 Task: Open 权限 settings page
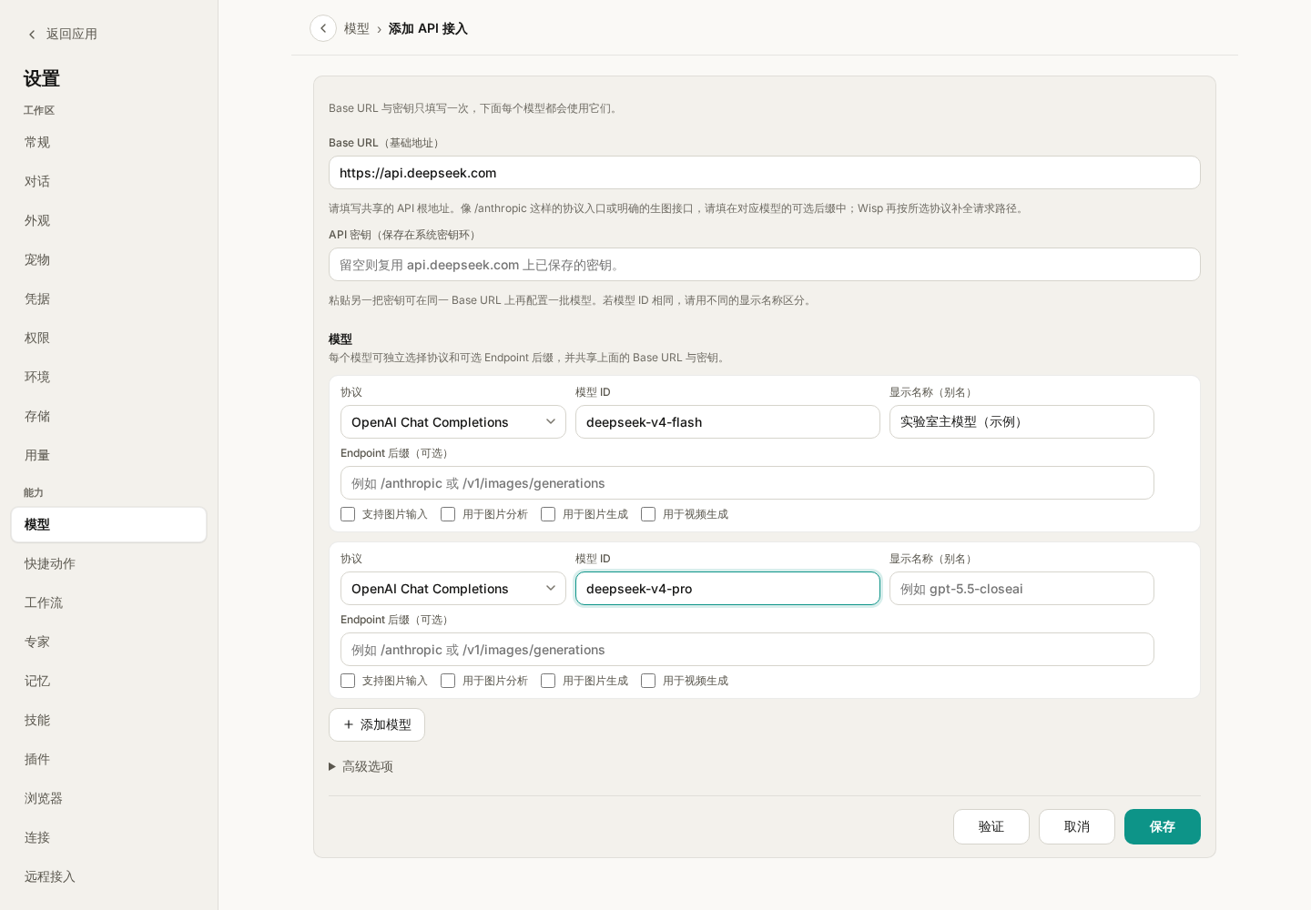108,338
